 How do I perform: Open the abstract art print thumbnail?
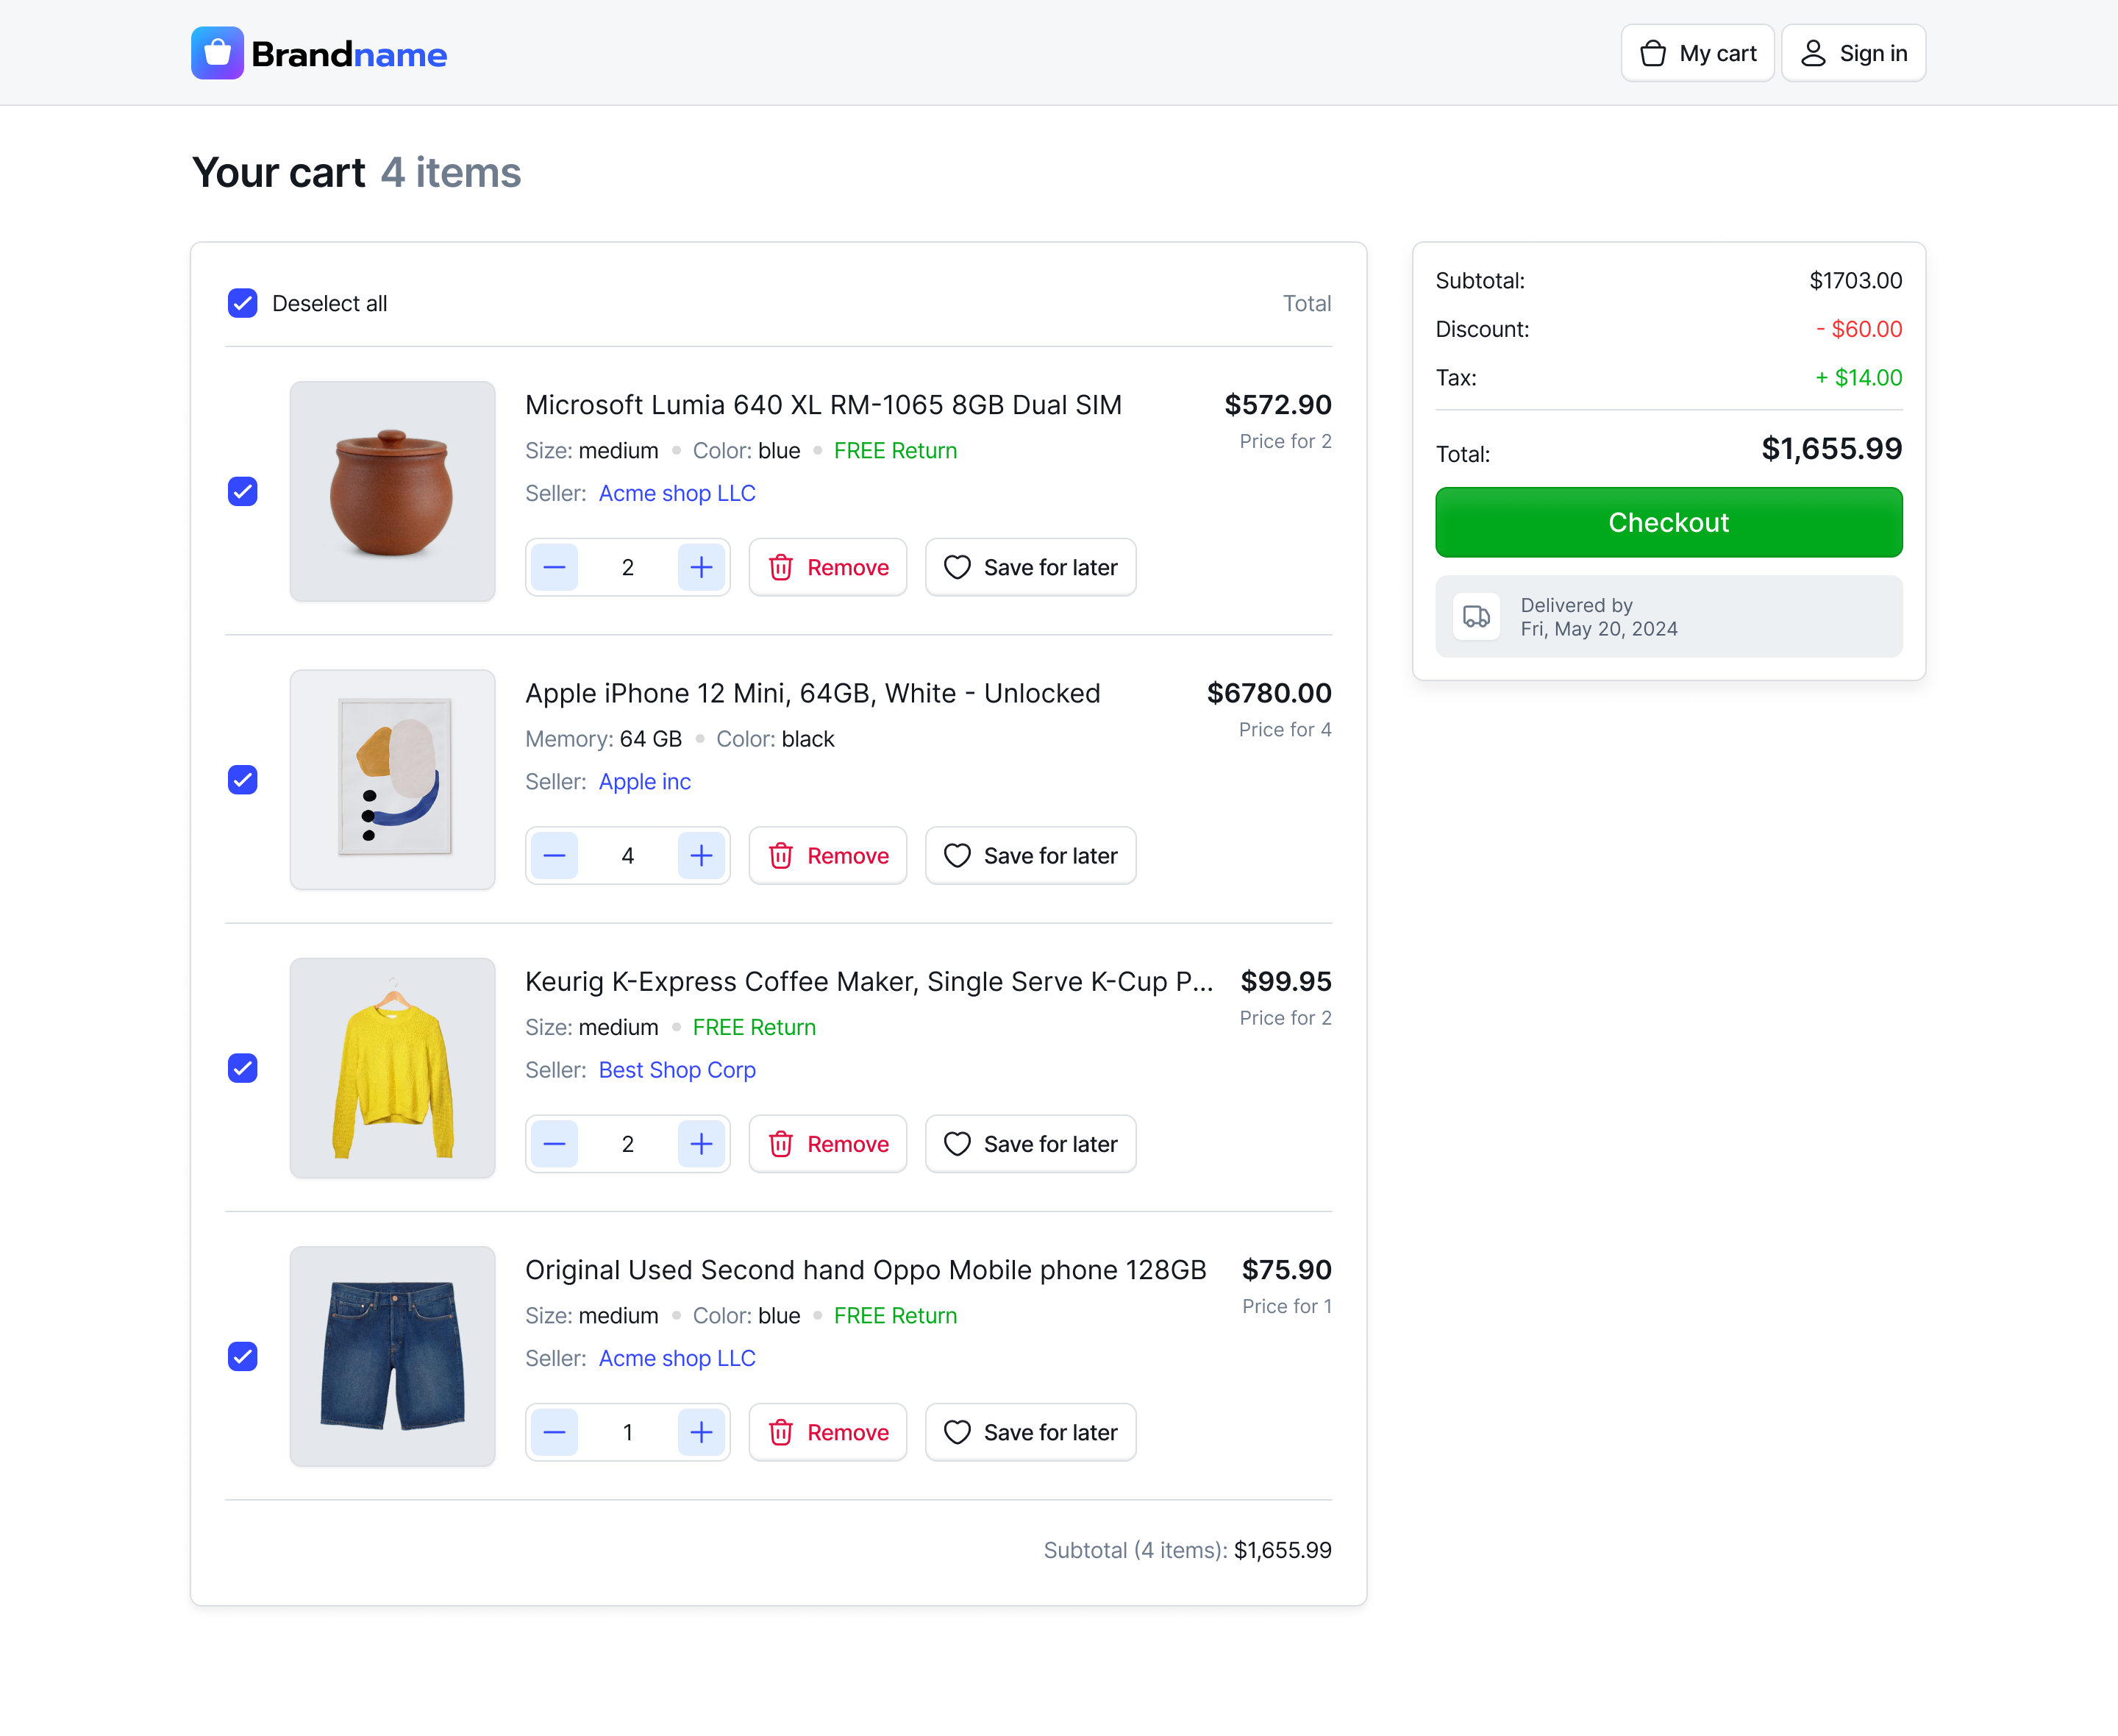393,780
